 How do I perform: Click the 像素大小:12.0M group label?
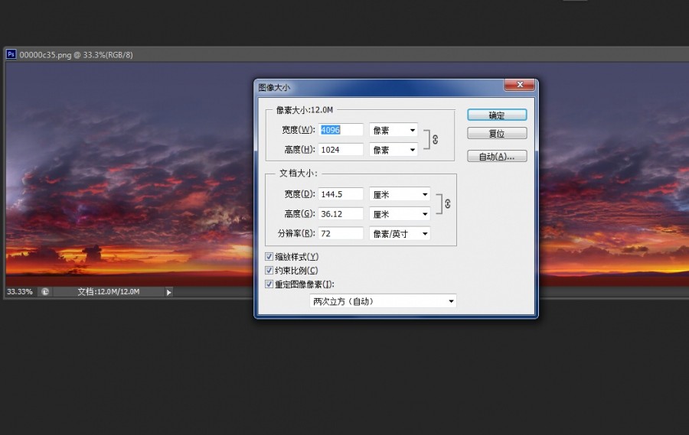[305, 110]
